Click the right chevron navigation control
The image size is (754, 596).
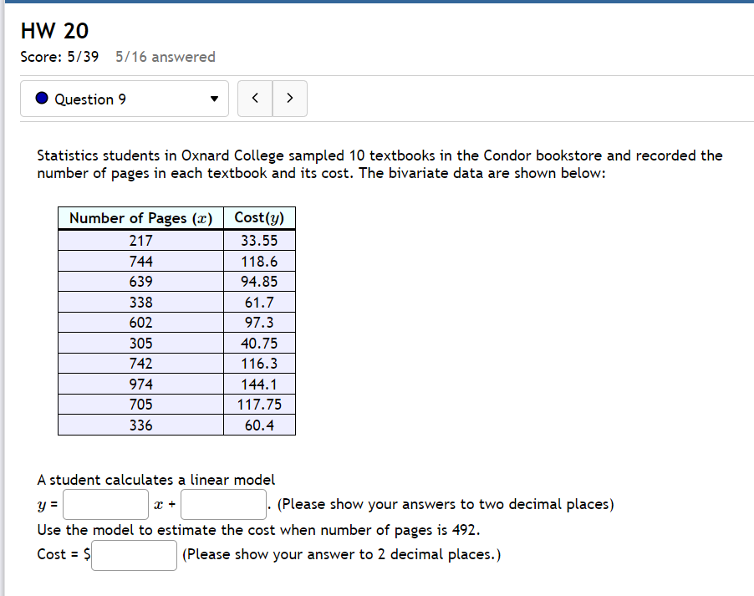click(x=289, y=98)
